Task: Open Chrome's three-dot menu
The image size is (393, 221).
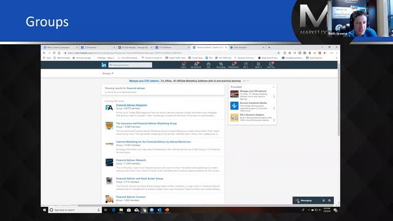Action: tap(337, 53)
